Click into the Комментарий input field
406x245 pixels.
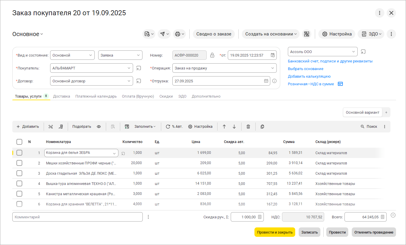pyautogui.click(x=77, y=217)
